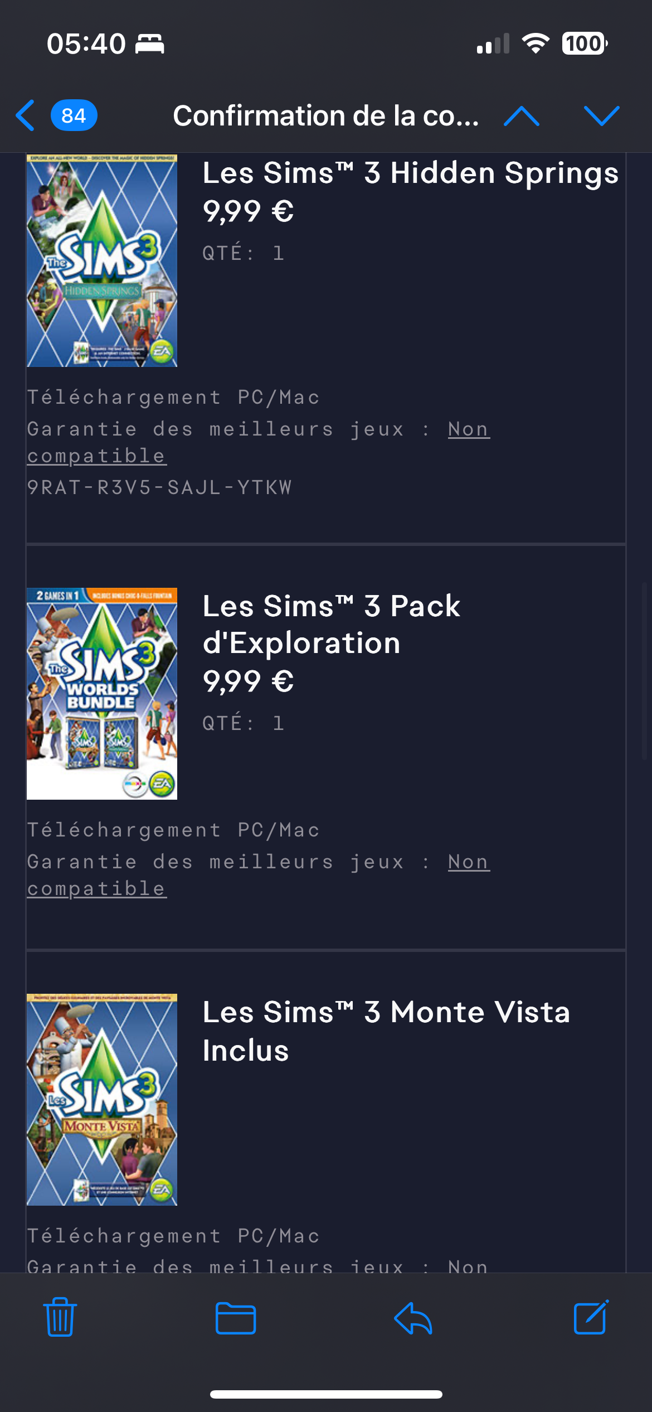Tap the battery indicator showing 100
652x1412 pixels.
point(585,43)
